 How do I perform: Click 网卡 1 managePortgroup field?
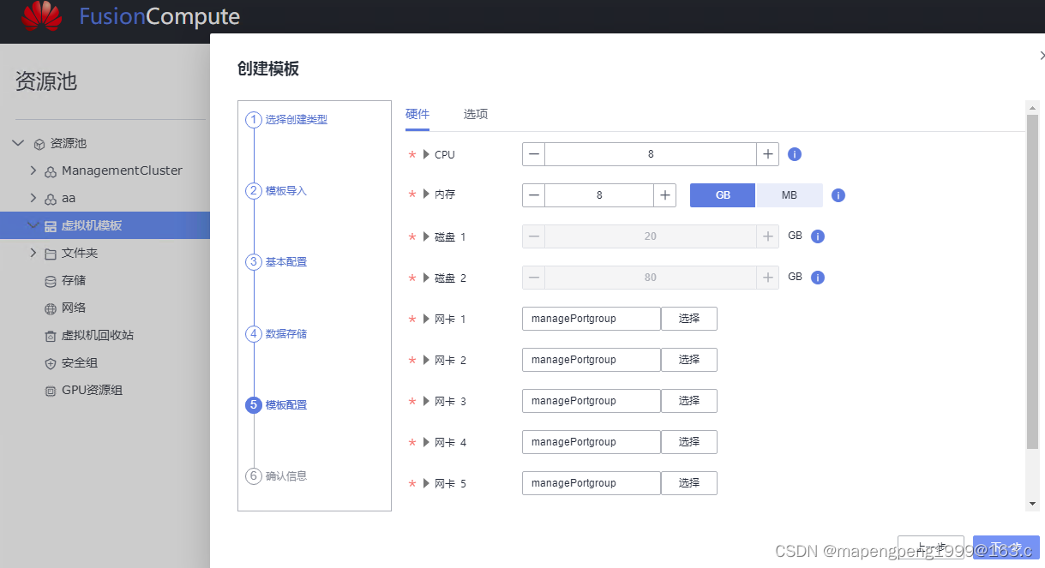592,319
